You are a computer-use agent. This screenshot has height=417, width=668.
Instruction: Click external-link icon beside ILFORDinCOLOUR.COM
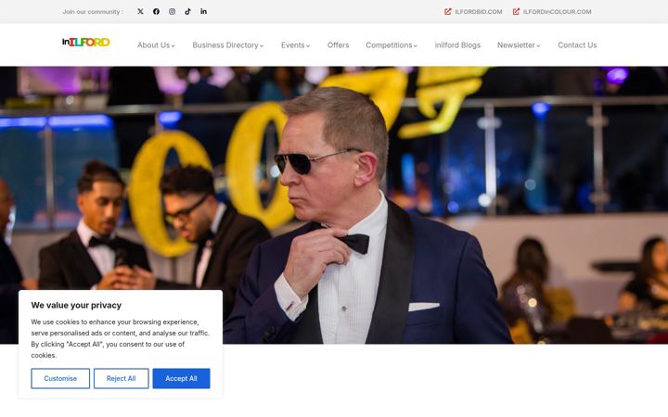tap(516, 11)
